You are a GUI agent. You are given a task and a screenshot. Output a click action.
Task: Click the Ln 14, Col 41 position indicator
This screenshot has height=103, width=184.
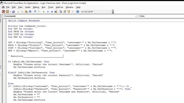(87, 11)
